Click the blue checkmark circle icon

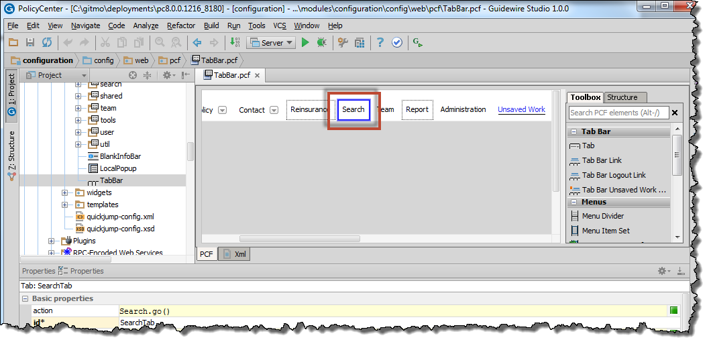(397, 43)
